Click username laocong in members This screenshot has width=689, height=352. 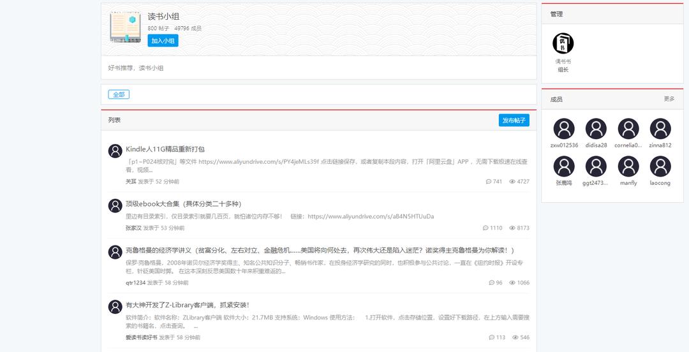tap(660, 183)
